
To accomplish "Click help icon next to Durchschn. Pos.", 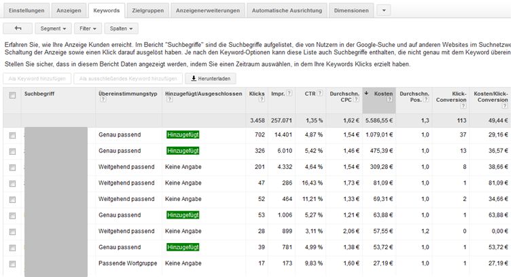I will (x=427, y=100).
